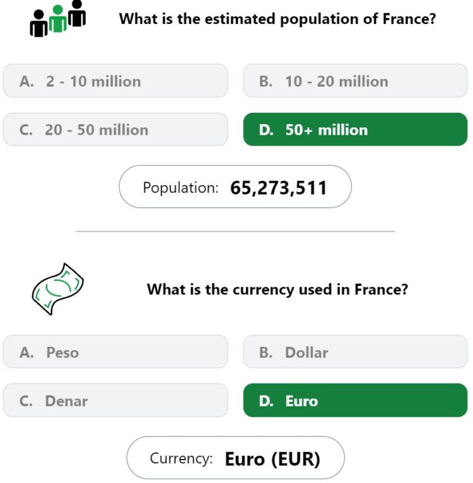Viewport: 473px width, 483px height.
Task: Click the Currency Euro (EUR) result box
Action: [235, 458]
